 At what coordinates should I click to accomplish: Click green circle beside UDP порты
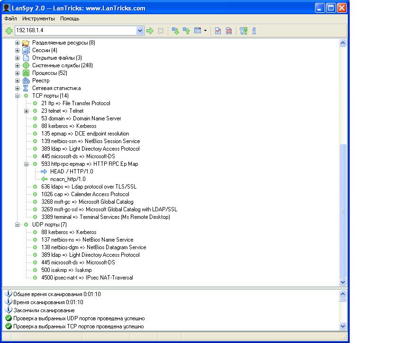pos(26,225)
